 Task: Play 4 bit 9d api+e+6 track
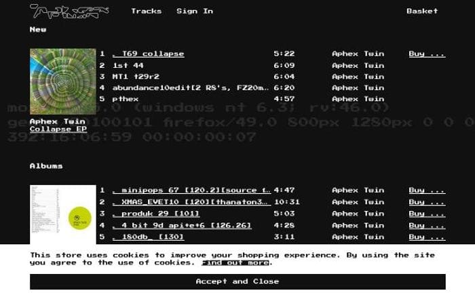(182, 226)
